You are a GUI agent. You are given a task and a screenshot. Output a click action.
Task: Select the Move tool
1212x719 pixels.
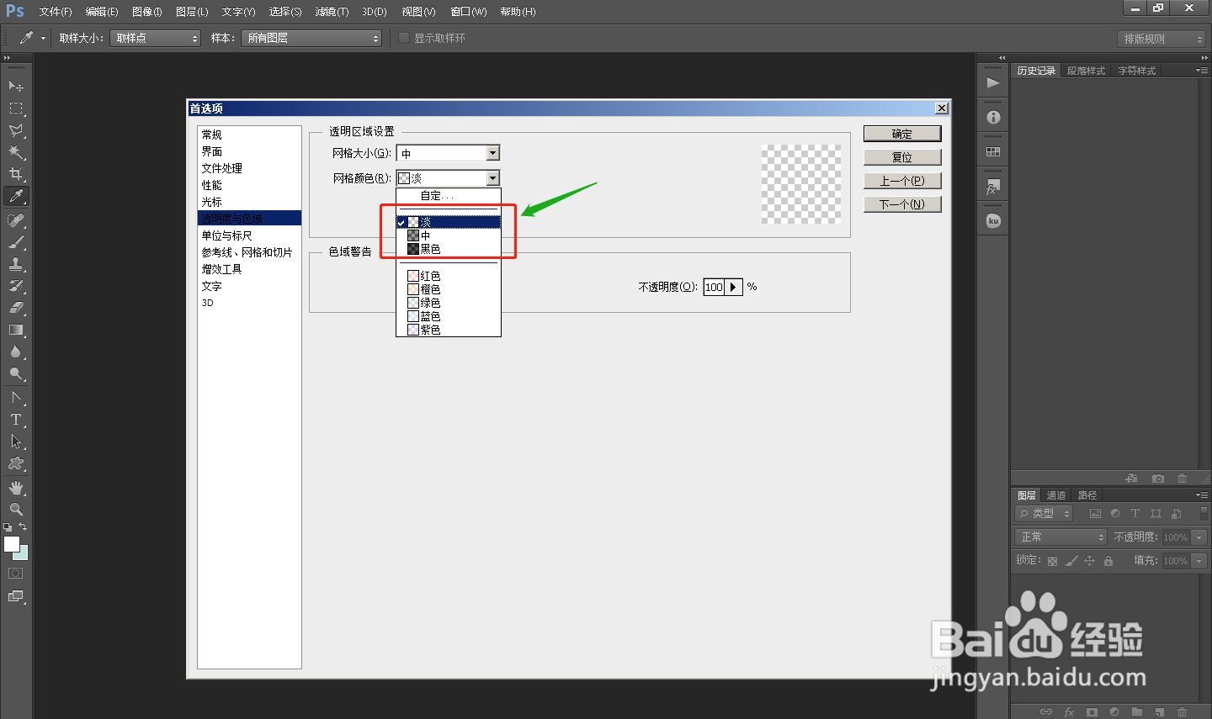(x=16, y=86)
